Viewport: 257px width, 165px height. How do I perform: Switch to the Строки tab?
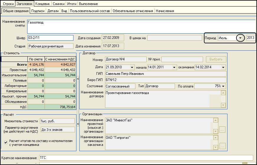8,4
